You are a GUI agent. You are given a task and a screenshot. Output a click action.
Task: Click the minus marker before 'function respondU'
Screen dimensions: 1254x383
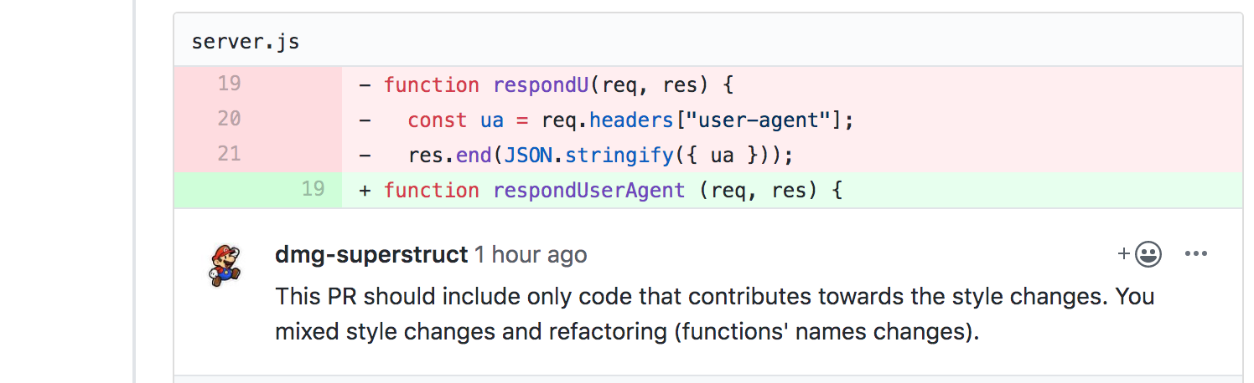pos(365,84)
